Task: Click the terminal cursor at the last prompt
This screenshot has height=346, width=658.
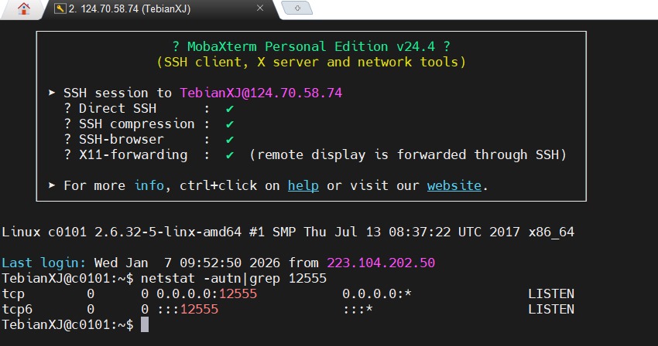Action: click(x=145, y=325)
